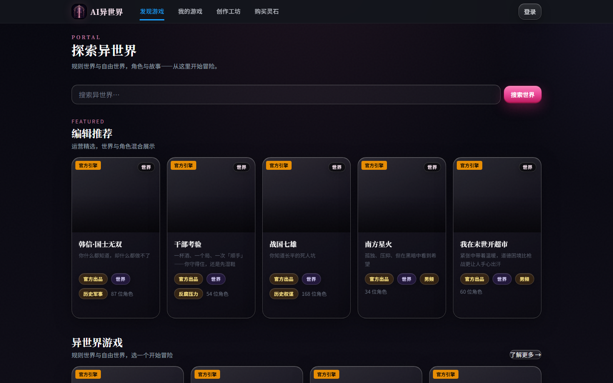Click the 南方星火 title
The image size is (613, 383).
coord(378,244)
